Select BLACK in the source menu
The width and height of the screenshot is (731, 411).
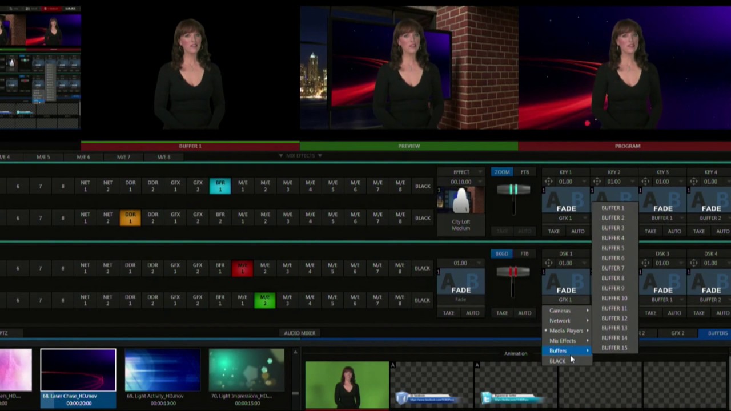tap(567, 361)
